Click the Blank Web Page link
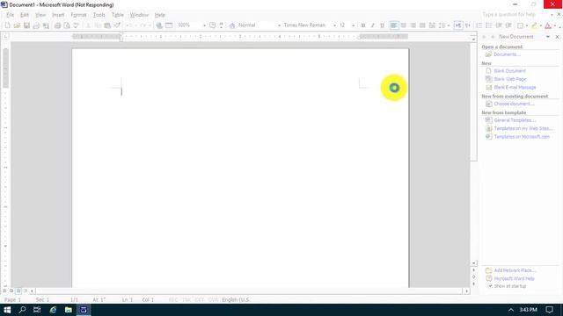Image resolution: width=563 pixels, height=316 pixels. pyautogui.click(x=510, y=79)
